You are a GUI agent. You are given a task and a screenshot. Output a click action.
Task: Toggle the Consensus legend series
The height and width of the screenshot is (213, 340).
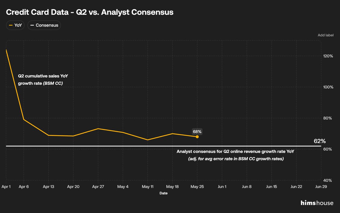44,25
